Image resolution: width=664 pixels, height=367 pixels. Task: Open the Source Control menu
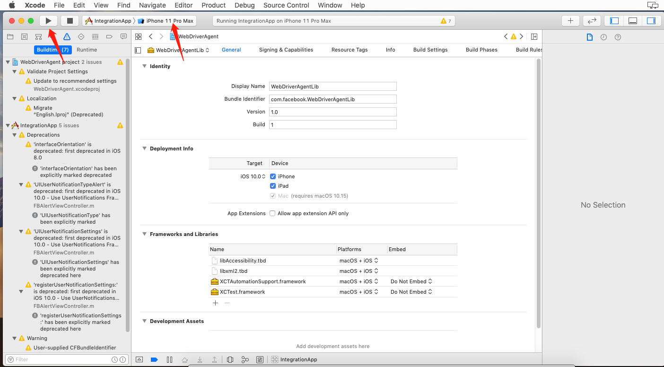click(x=286, y=5)
